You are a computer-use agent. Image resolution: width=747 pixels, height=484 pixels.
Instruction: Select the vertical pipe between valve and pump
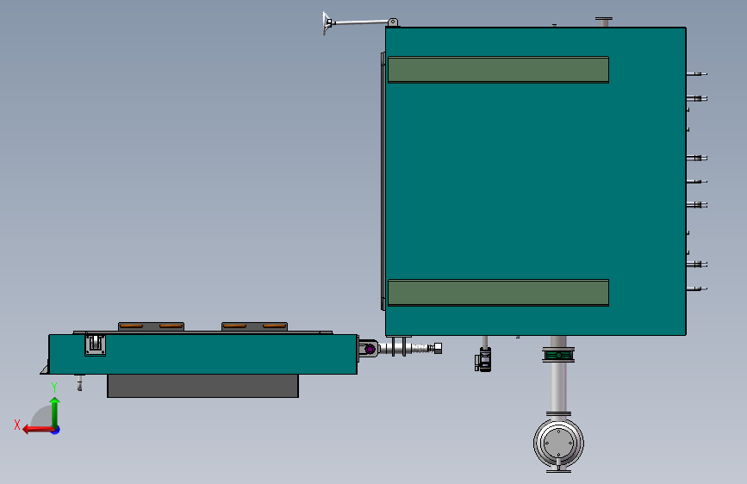tap(558, 387)
